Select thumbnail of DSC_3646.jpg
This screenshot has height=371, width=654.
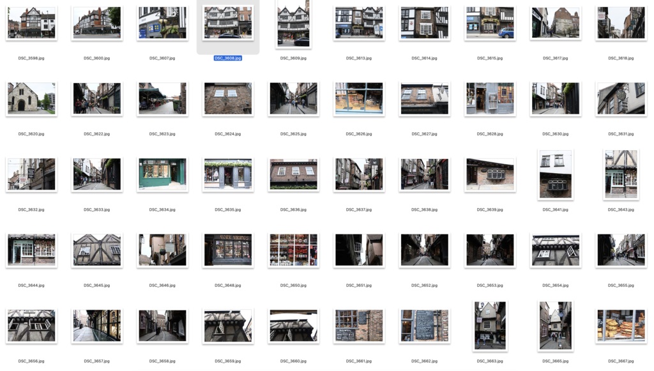(162, 250)
